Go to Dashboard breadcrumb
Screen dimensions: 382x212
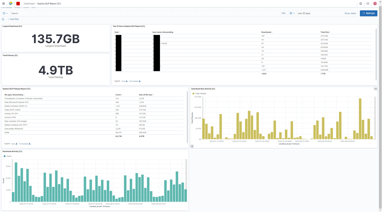29,4
